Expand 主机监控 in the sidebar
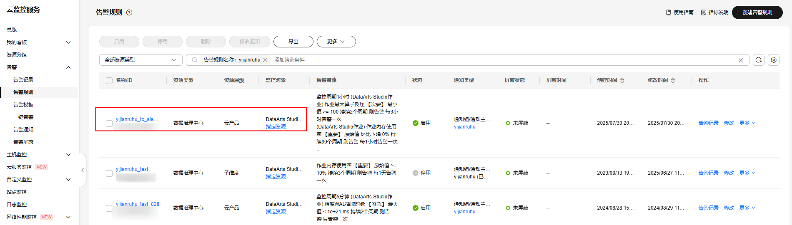Screen dimensions: 792x225 68,155
